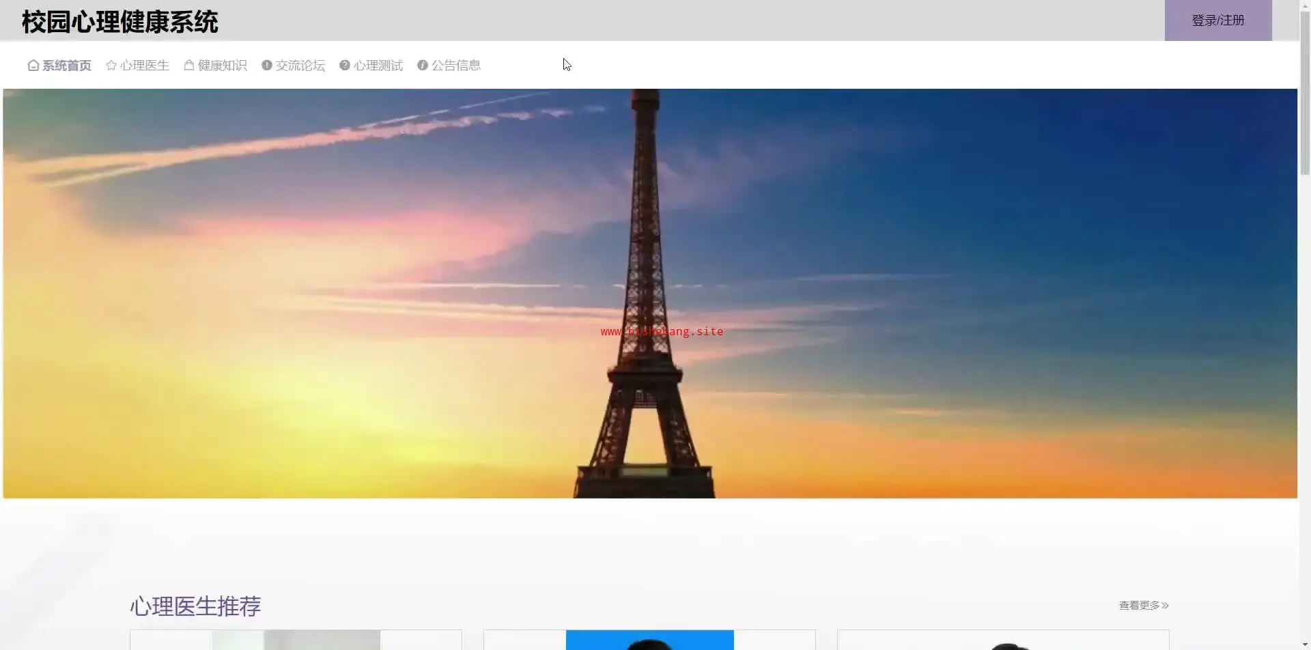Open the first recommended doctor card

(296, 640)
